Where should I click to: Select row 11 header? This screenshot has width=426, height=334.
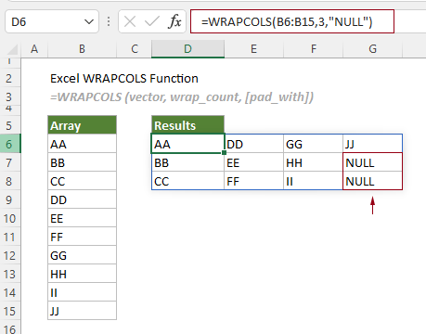click(x=10, y=237)
